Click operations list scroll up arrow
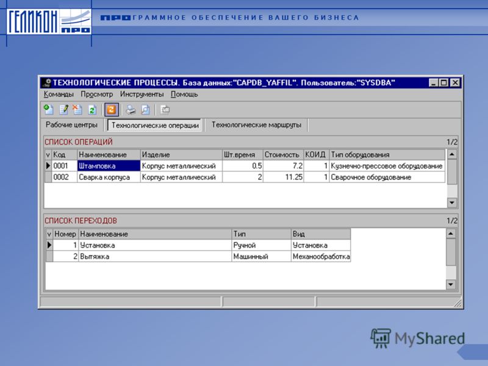Image resolution: width=488 pixels, height=366 pixels. point(452,154)
